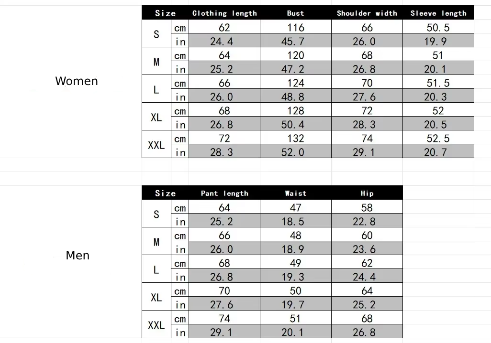Click the Men's XXL size cell
491x343 pixels.
tap(156, 325)
